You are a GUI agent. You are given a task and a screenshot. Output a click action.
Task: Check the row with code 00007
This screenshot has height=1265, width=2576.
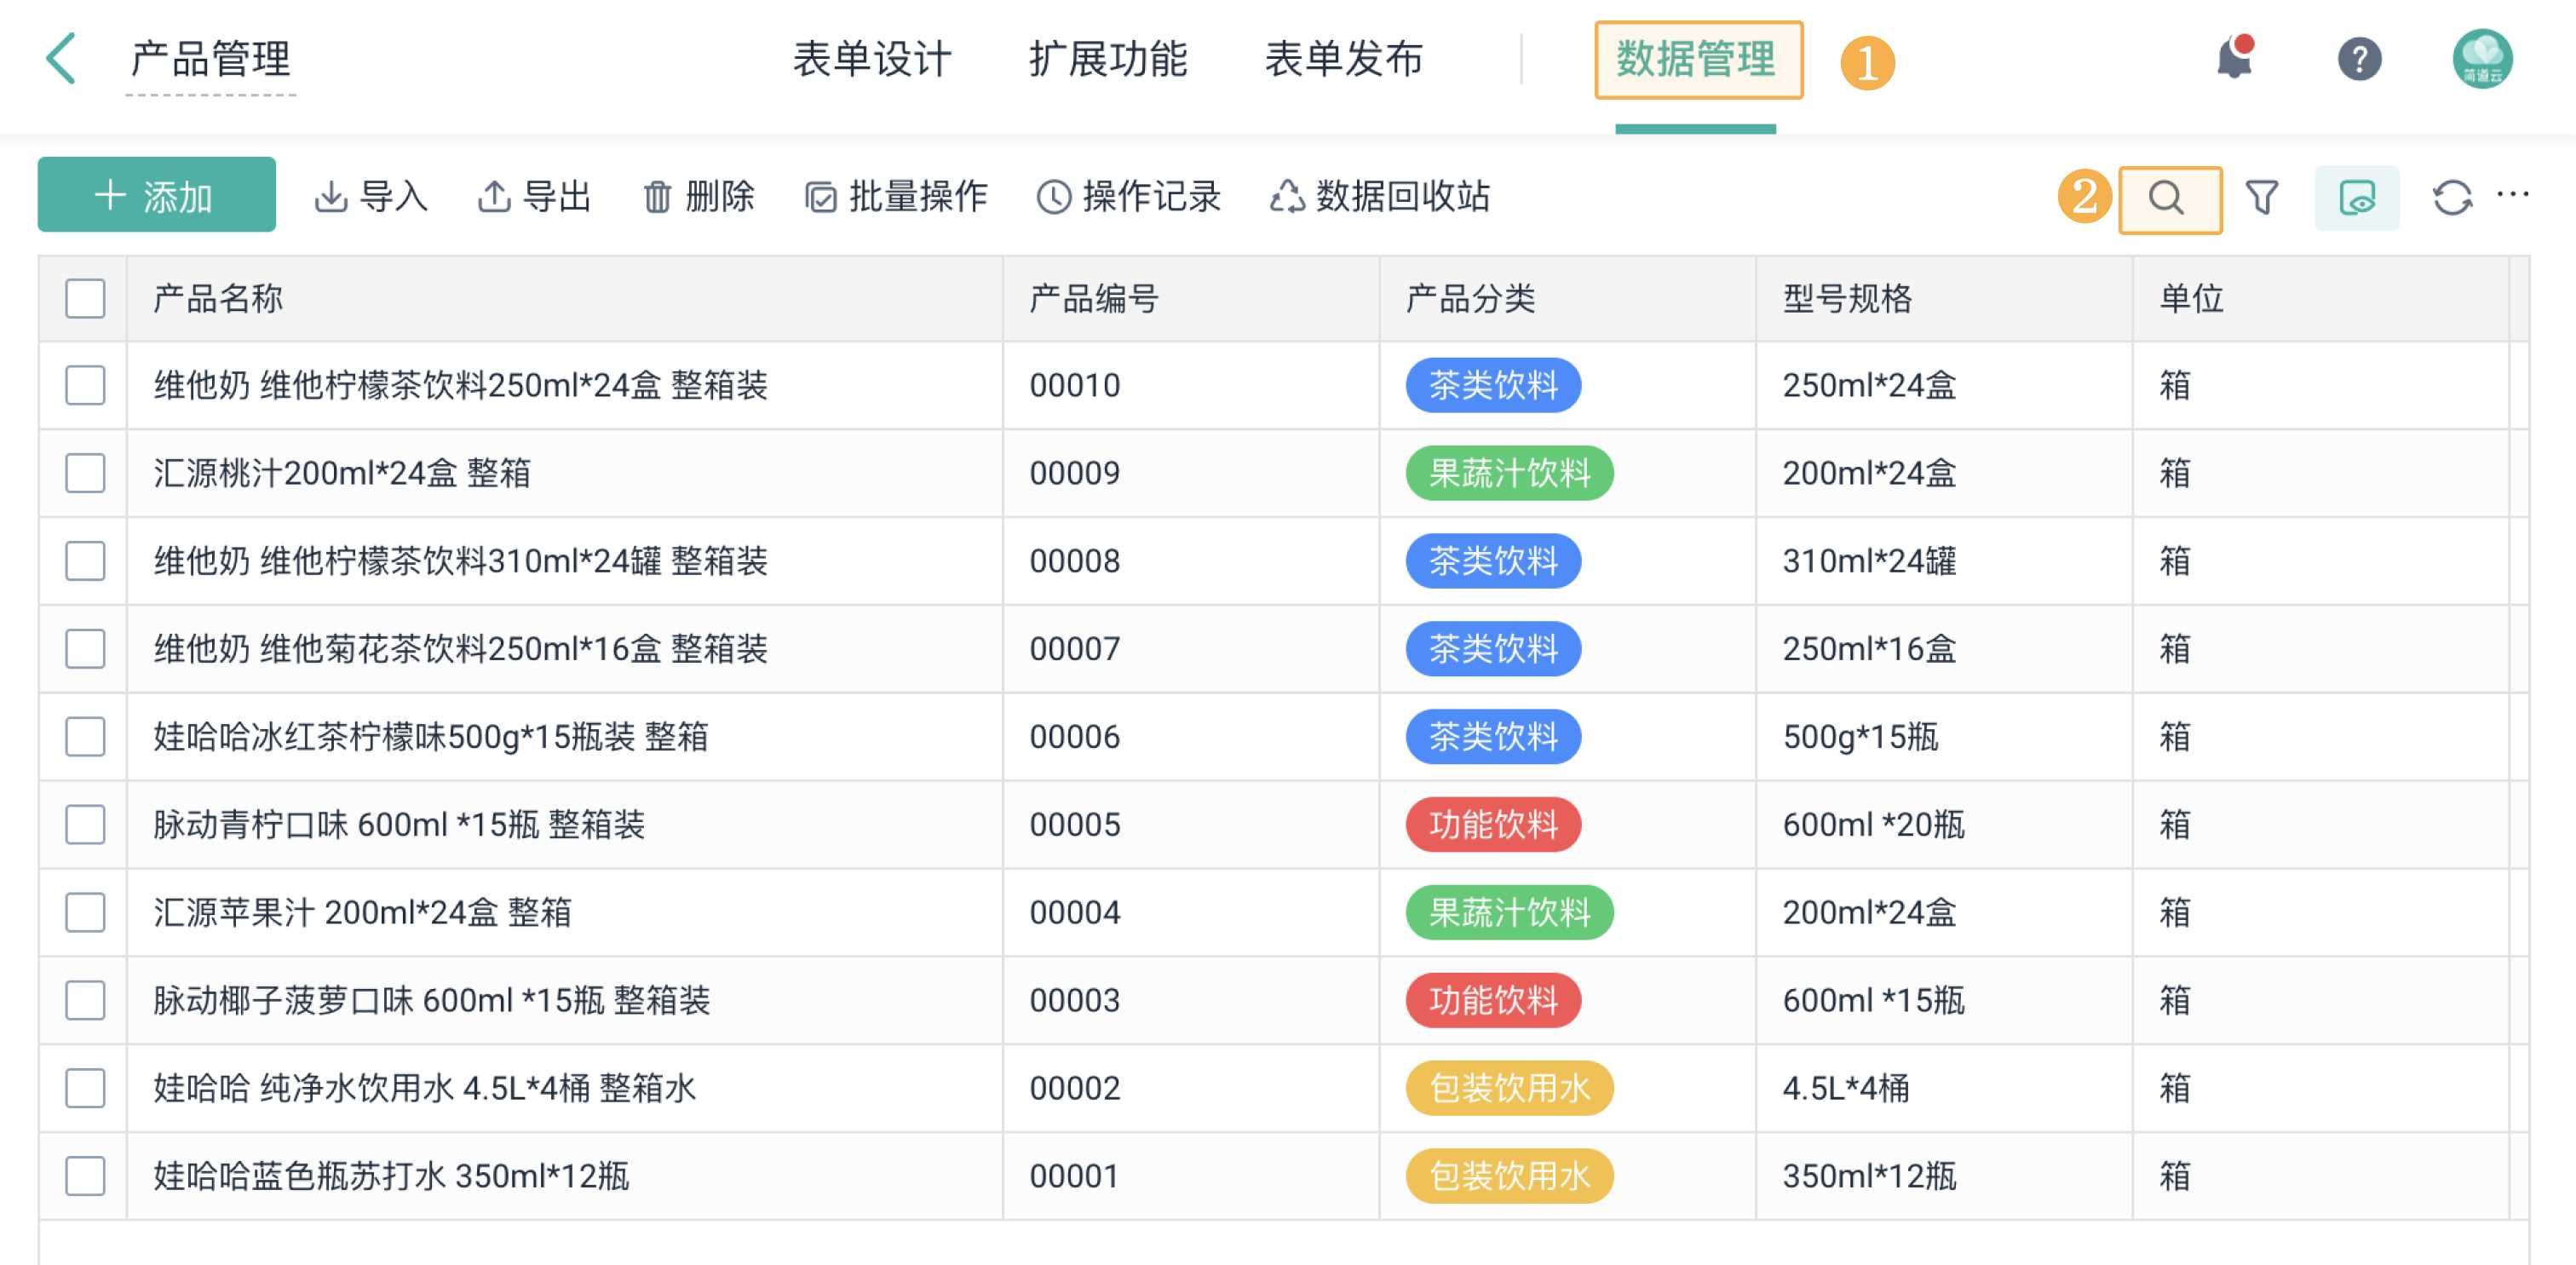point(85,649)
